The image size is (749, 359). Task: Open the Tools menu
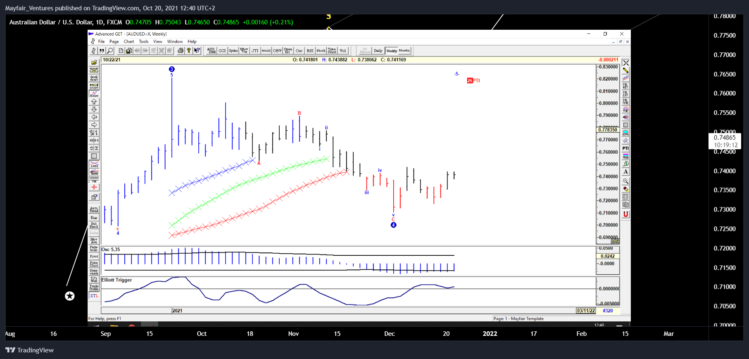144,42
